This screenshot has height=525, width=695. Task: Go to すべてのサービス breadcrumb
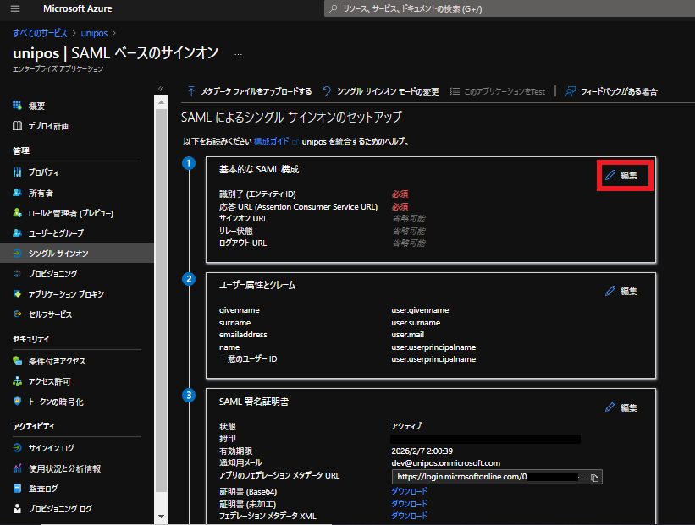[40, 33]
